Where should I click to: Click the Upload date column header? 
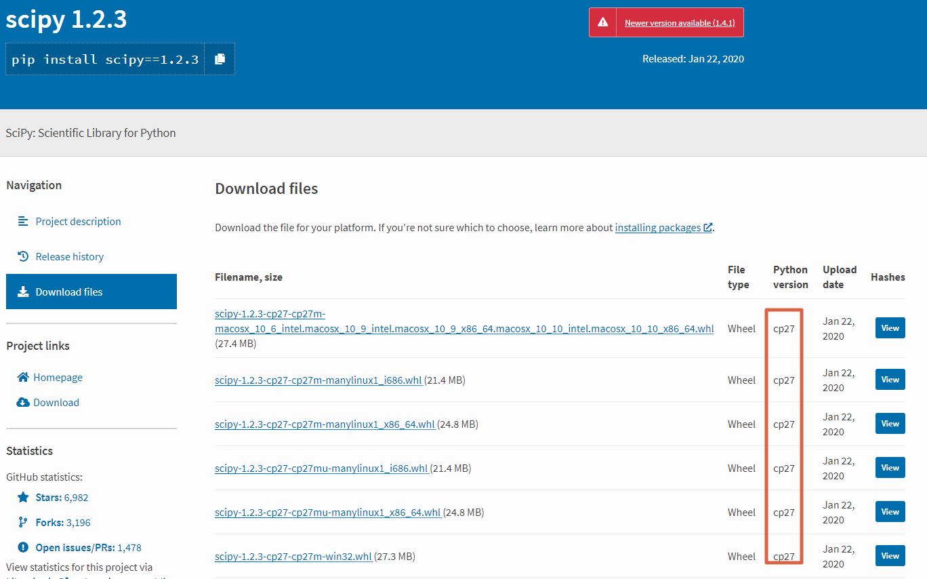pos(840,277)
